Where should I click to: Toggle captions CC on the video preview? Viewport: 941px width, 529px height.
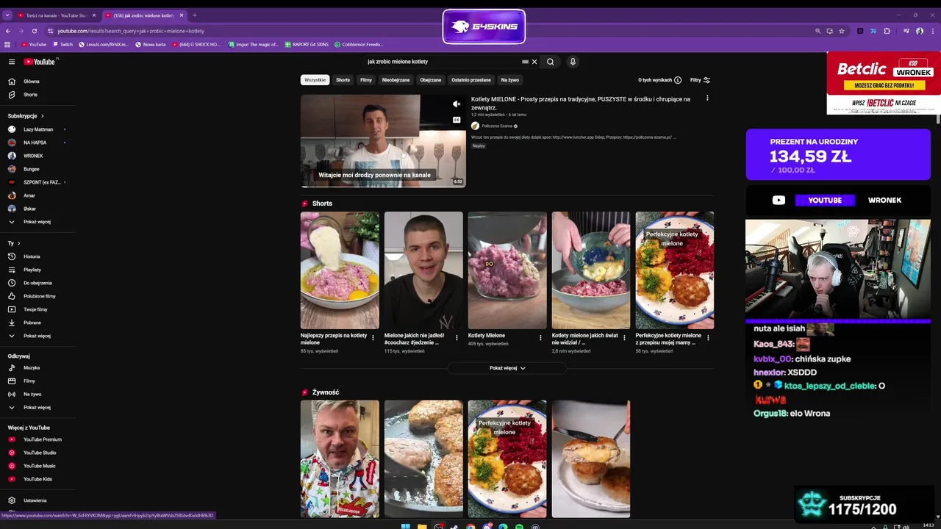[x=457, y=120]
